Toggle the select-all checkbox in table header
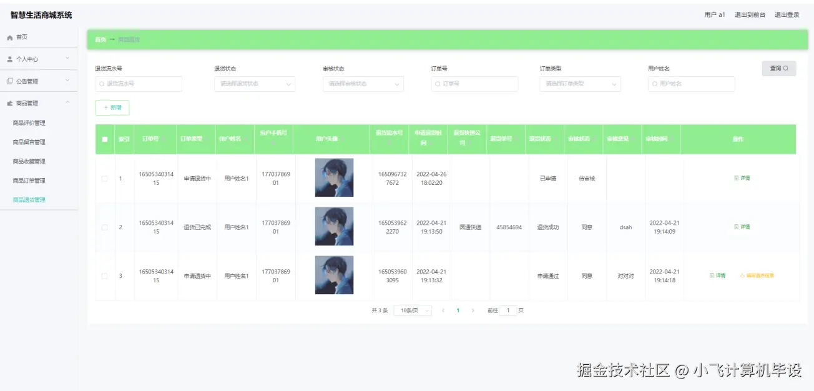Image resolution: width=814 pixels, height=391 pixels. pyautogui.click(x=105, y=139)
